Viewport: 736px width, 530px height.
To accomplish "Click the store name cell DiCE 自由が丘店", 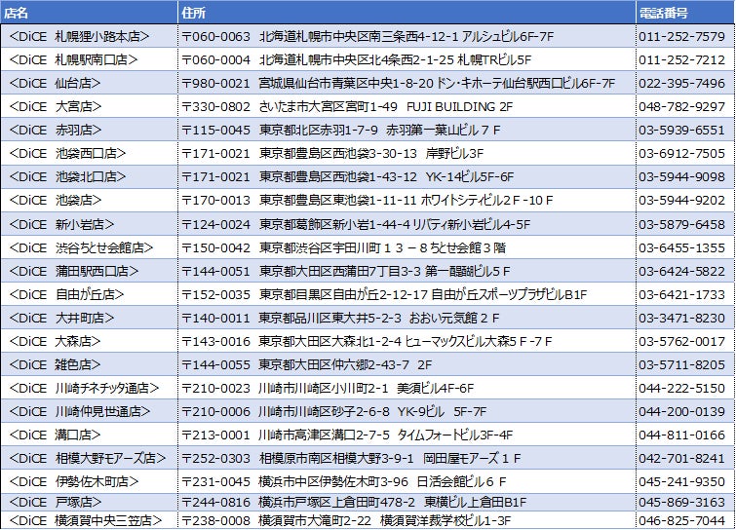I will tap(89, 294).
